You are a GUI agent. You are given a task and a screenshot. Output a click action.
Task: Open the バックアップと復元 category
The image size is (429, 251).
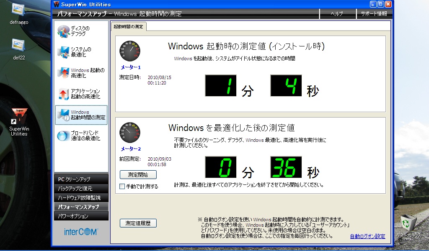coord(81,188)
